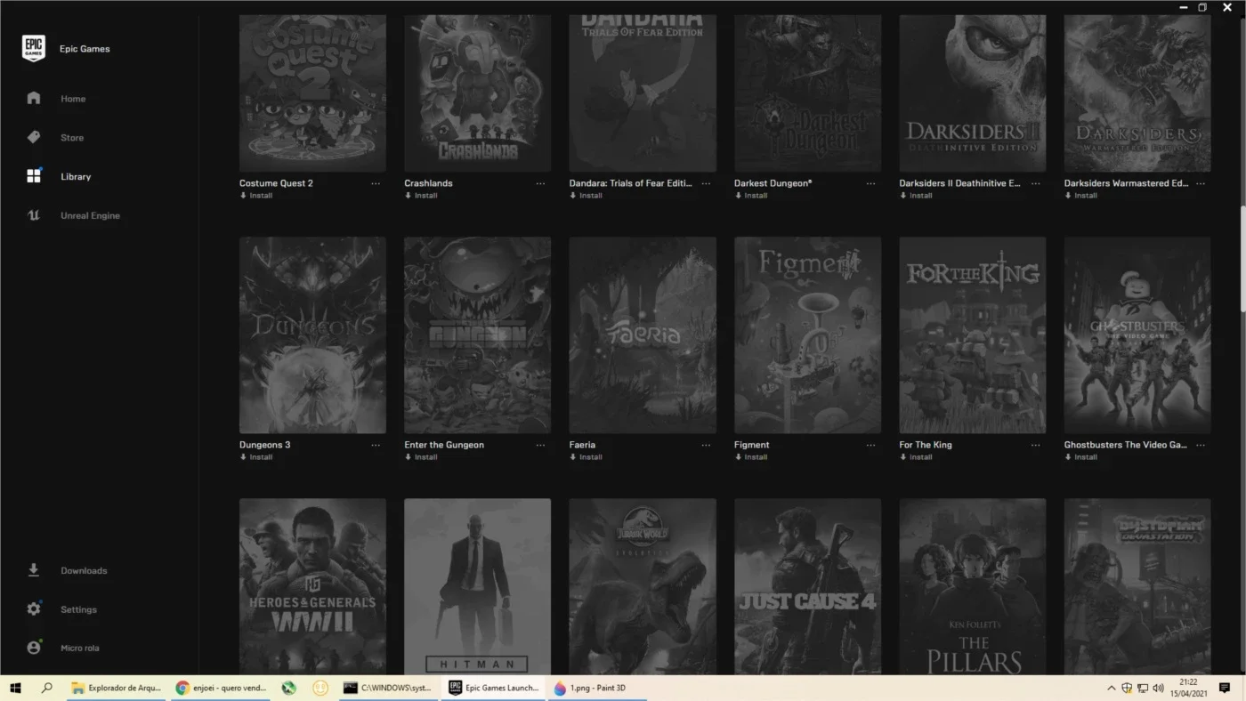The width and height of the screenshot is (1246, 701).
Task: Open the notification center icon
Action: coord(1225,688)
